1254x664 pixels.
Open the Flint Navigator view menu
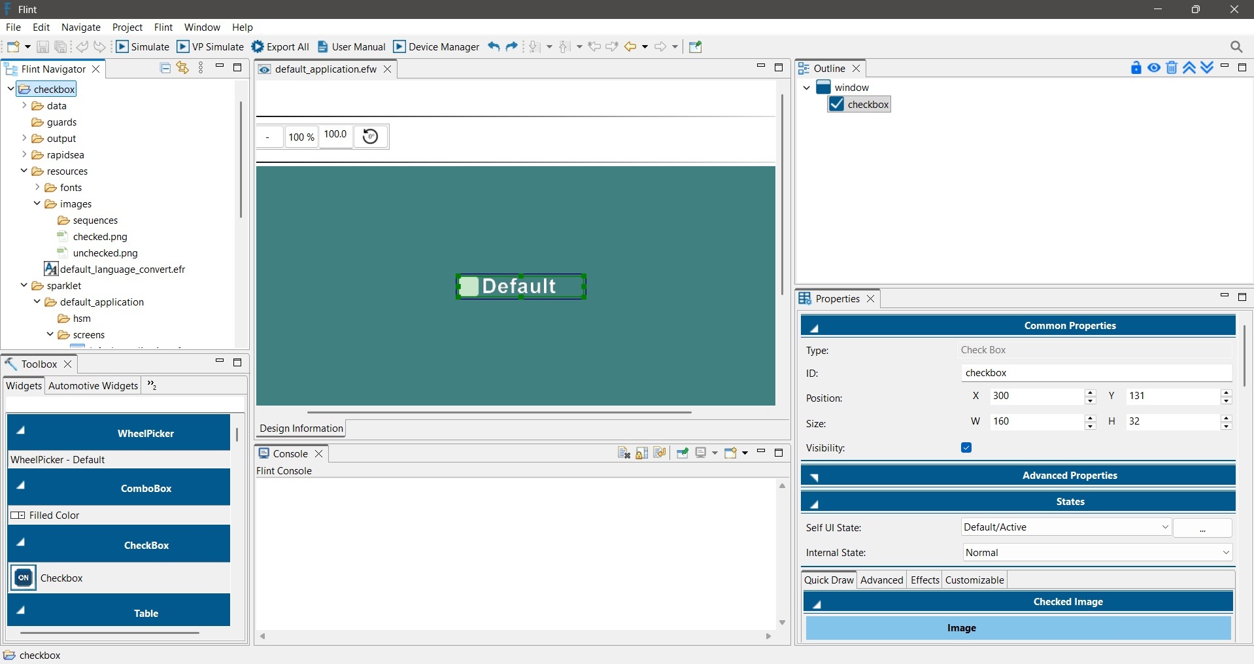point(201,68)
